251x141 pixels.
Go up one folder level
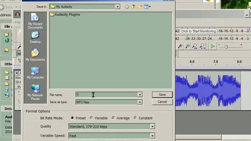tap(133, 7)
